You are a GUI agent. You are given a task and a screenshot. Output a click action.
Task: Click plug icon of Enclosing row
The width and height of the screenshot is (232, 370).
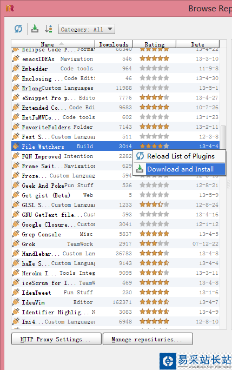click(16, 78)
